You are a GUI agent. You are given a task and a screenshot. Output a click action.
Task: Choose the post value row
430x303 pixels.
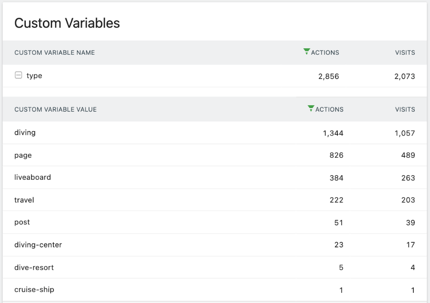(22, 223)
